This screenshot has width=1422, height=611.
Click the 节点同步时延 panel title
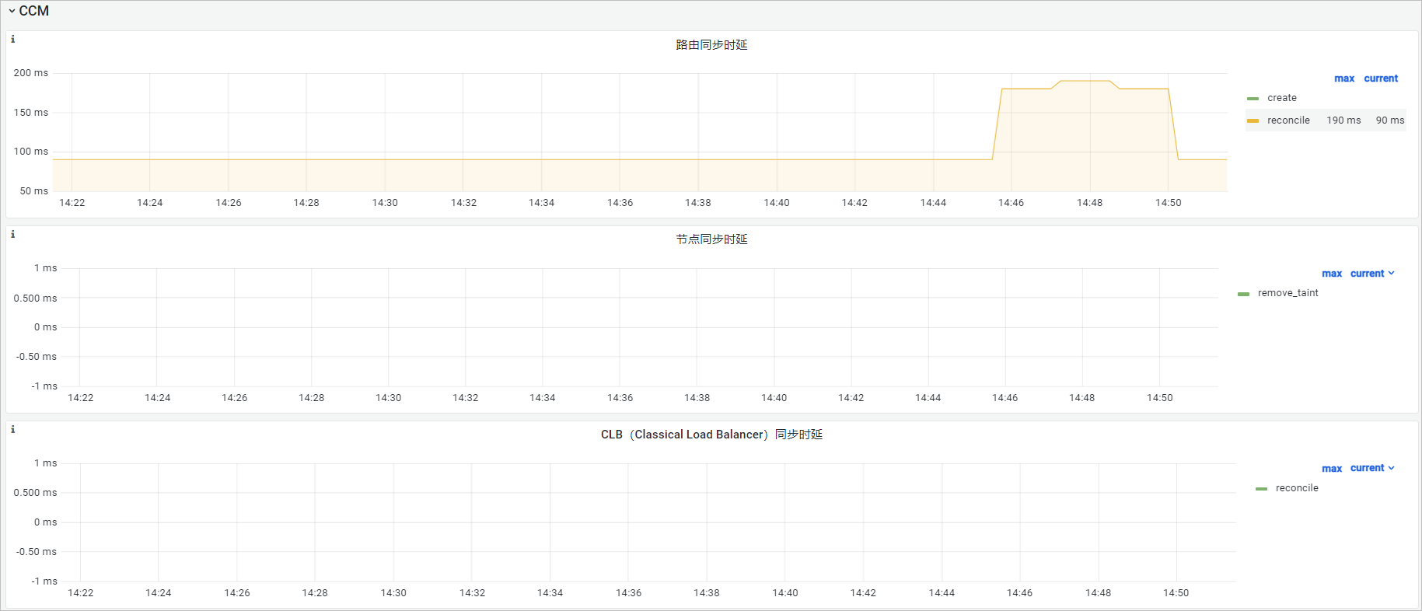click(x=711, y=239)
